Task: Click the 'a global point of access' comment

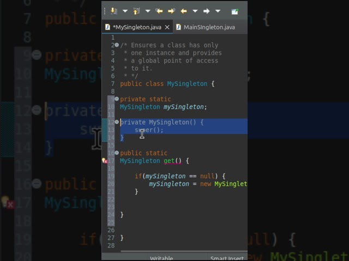Action: point(174,60)
